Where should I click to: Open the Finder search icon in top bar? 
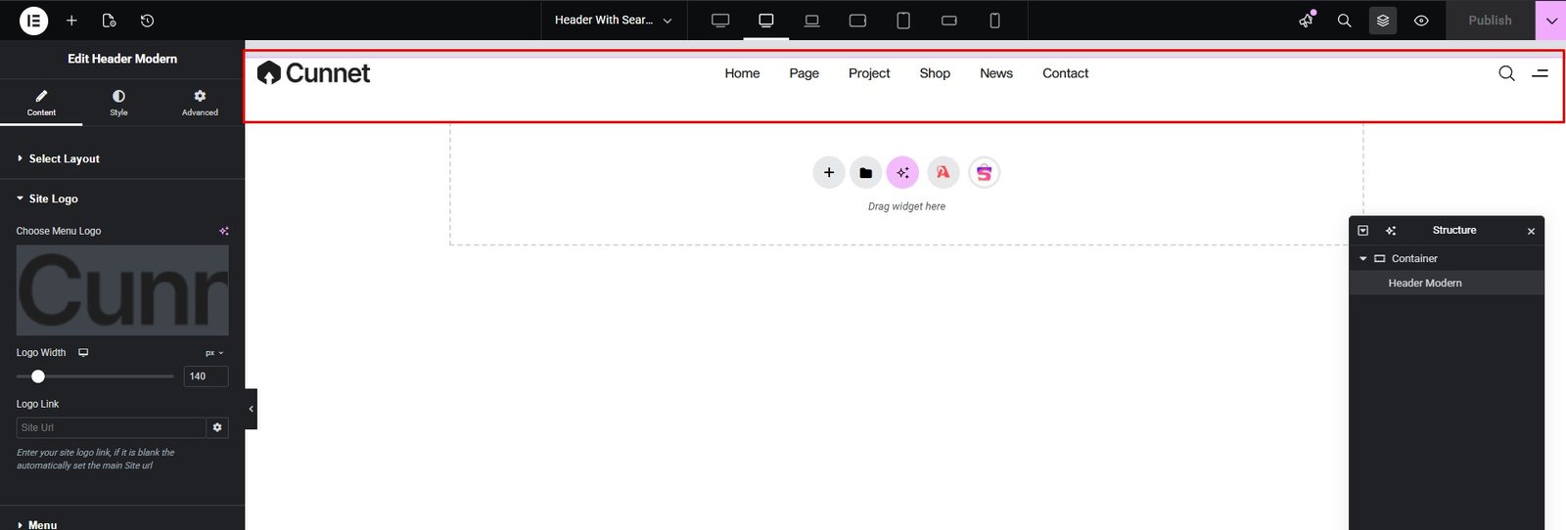pos(1344,21)
